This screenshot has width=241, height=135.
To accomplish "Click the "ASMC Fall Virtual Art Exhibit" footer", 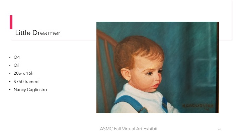I will [x=129, y=129].
